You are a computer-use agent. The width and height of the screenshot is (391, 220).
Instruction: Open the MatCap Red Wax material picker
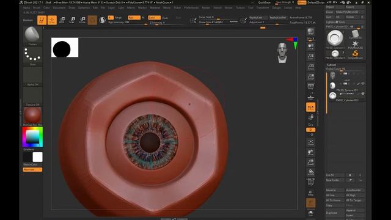pyautogui.click(x=32, y=116)
